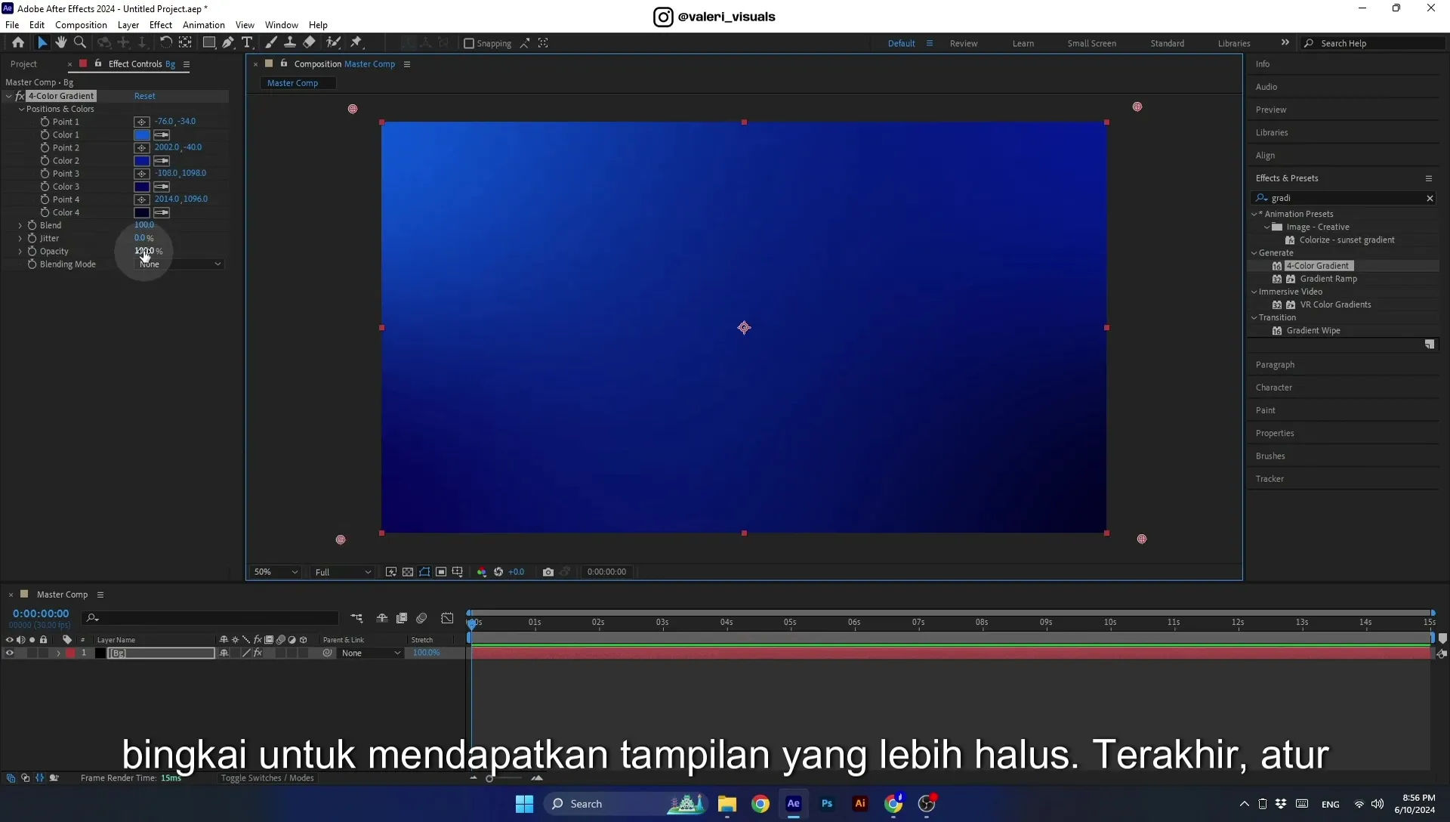1450x822 pixels.
Task: Select the Brush tool
Action: [271, 43]
